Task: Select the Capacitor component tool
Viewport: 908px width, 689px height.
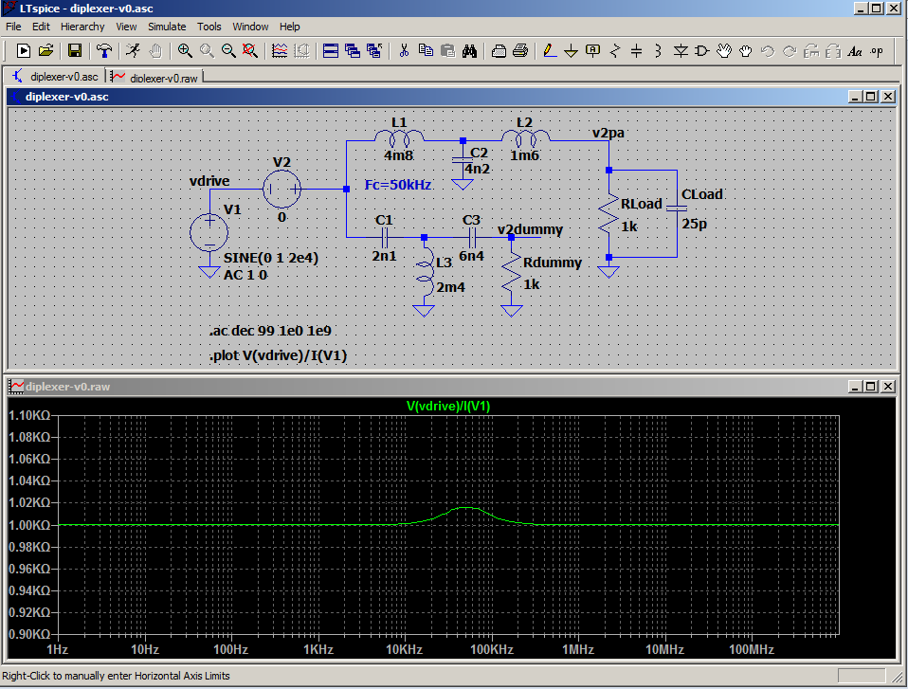Action: coord(637,50)
